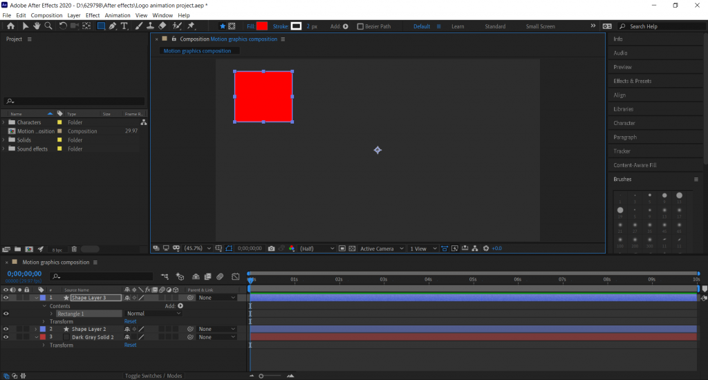Click the Clone Stamp tool
The height and width of the screenshot is (380, 708).
coord(150,26)
